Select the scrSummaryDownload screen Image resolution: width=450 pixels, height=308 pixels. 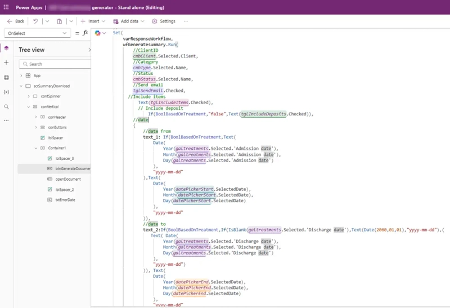[x=51, y=86]
